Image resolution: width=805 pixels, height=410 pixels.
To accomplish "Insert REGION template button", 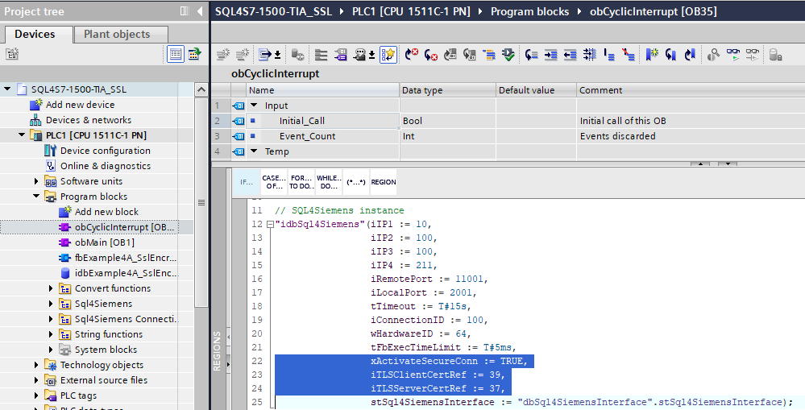I will click(384, 182).
